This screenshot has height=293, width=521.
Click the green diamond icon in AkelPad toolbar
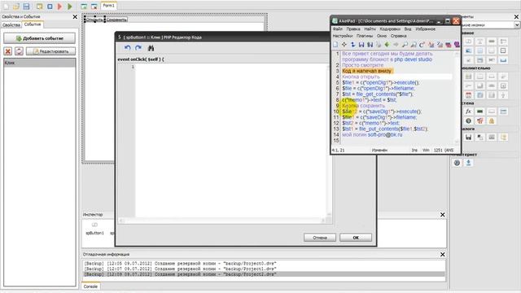click(387, 45)
